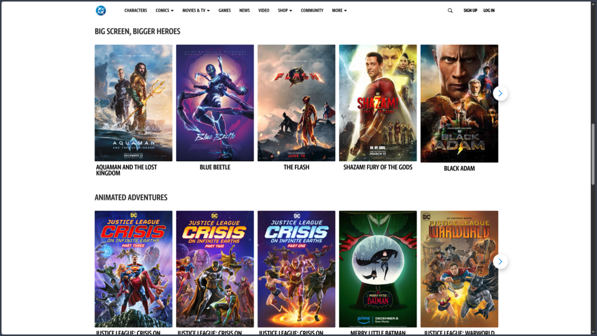Expand the Movies & TV dropdown
The width and height of the screenshot is (597, 336).
(196, 11)
